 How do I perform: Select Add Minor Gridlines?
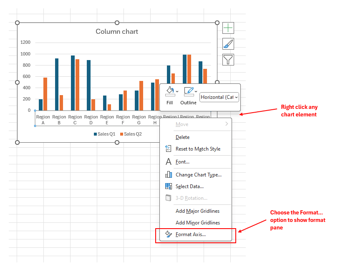point(197,223)
